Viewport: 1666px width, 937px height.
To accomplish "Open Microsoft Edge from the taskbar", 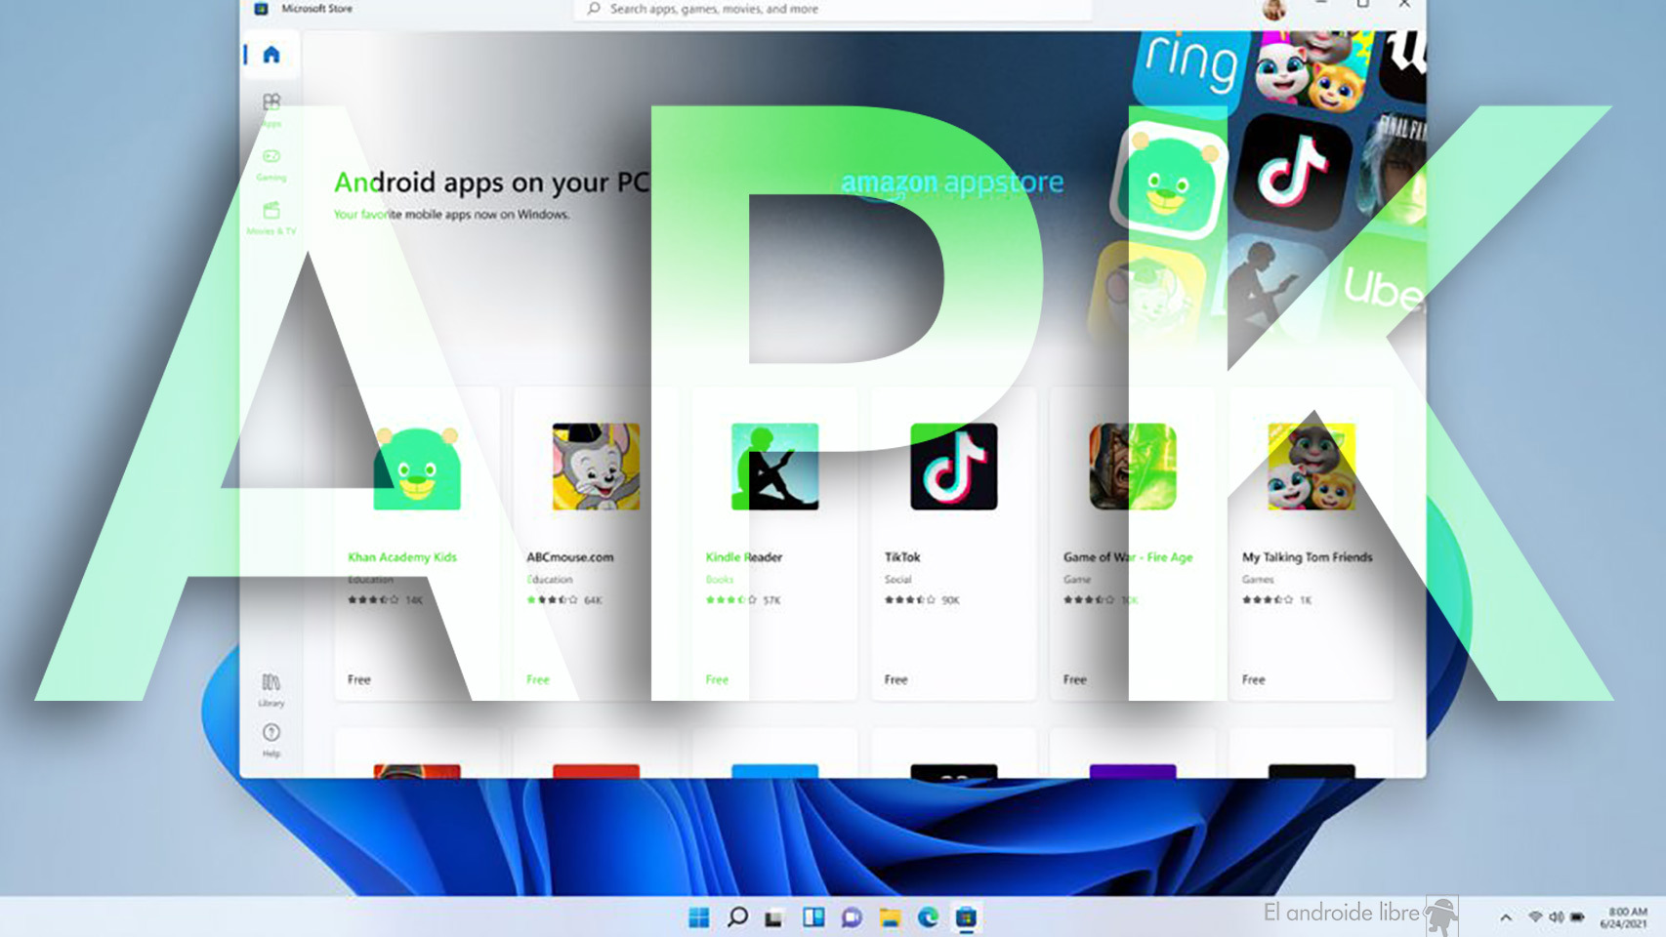I will click(927, 918).
